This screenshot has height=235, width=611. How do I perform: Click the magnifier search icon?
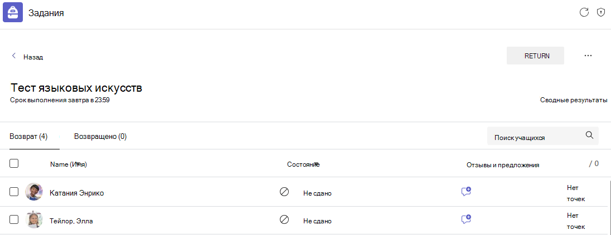point(590,135)
